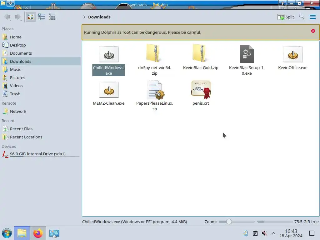The height and width of the screenshot is (240, 320).
Task: Switch to Icons view mode
Action: [x=31, y=17]
